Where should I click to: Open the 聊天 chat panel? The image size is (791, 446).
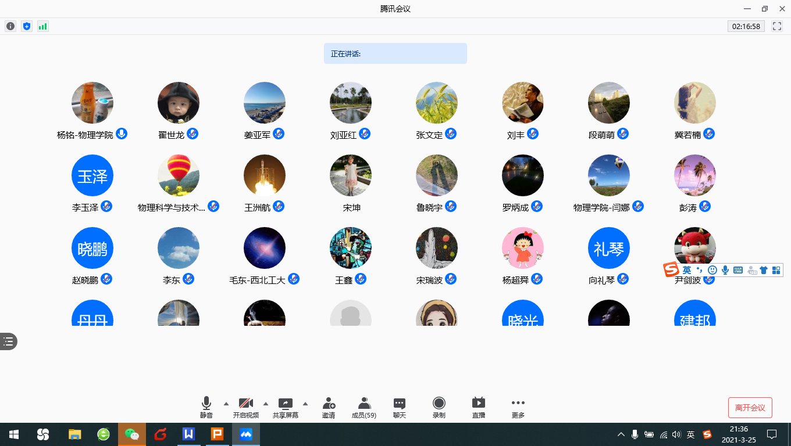(x=399, y=407)
